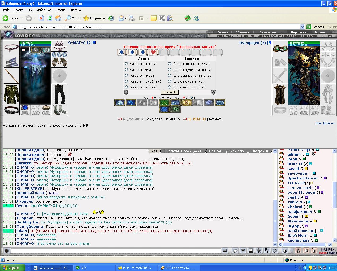The width and height of the screenshot is (337, 271).
Task: Switch to Системные сообщения chat tab
Action: 183,151
